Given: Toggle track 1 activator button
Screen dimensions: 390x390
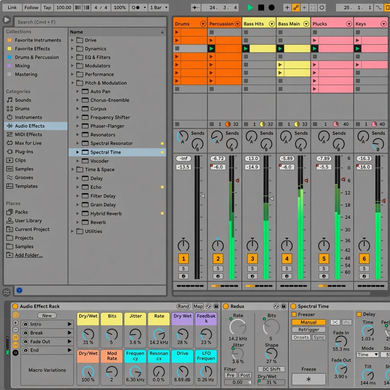Looking at the screenshot, I should [184, 259].
